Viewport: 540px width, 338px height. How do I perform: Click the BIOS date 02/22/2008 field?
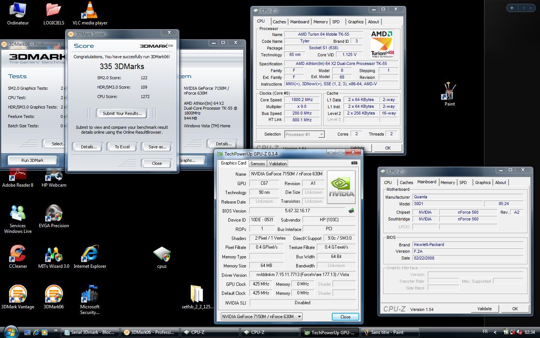468,258
